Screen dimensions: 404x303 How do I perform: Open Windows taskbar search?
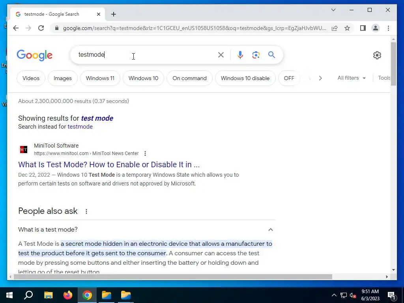tap(28, 295)
